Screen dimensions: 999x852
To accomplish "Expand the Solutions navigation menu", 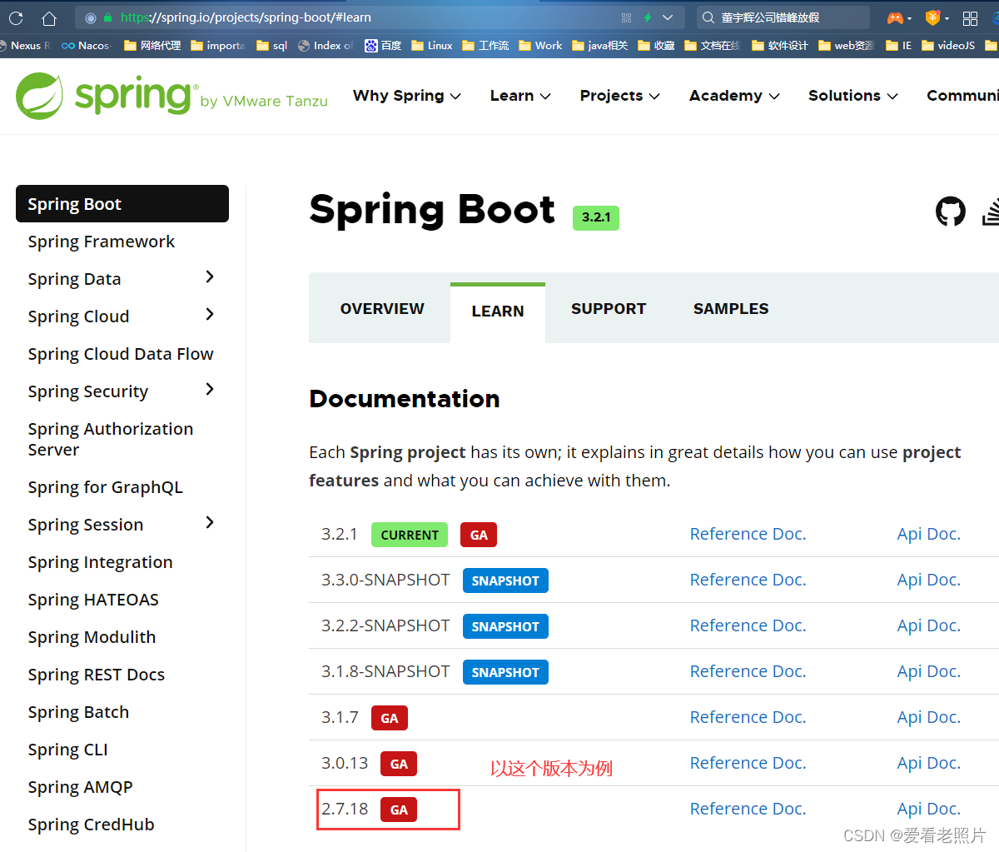I will click(853, 96).
